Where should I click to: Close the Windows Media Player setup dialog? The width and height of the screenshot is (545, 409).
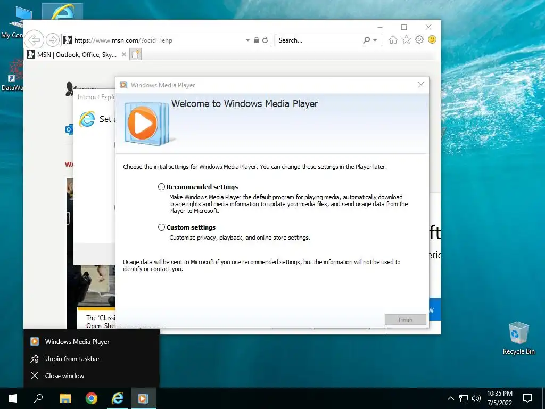(421, 85)
